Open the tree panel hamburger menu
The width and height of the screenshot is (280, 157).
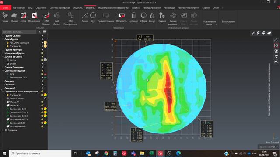pos(45,32)
